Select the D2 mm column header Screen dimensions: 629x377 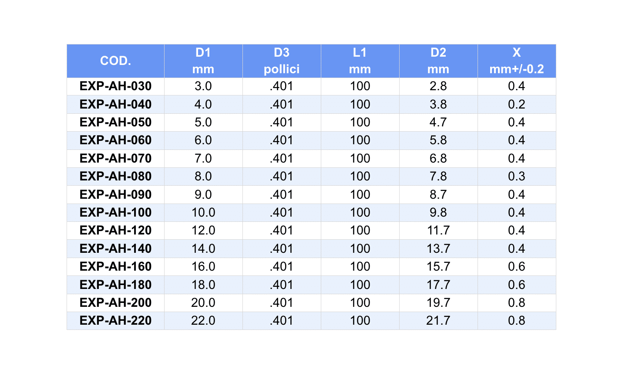coord(438,61)
